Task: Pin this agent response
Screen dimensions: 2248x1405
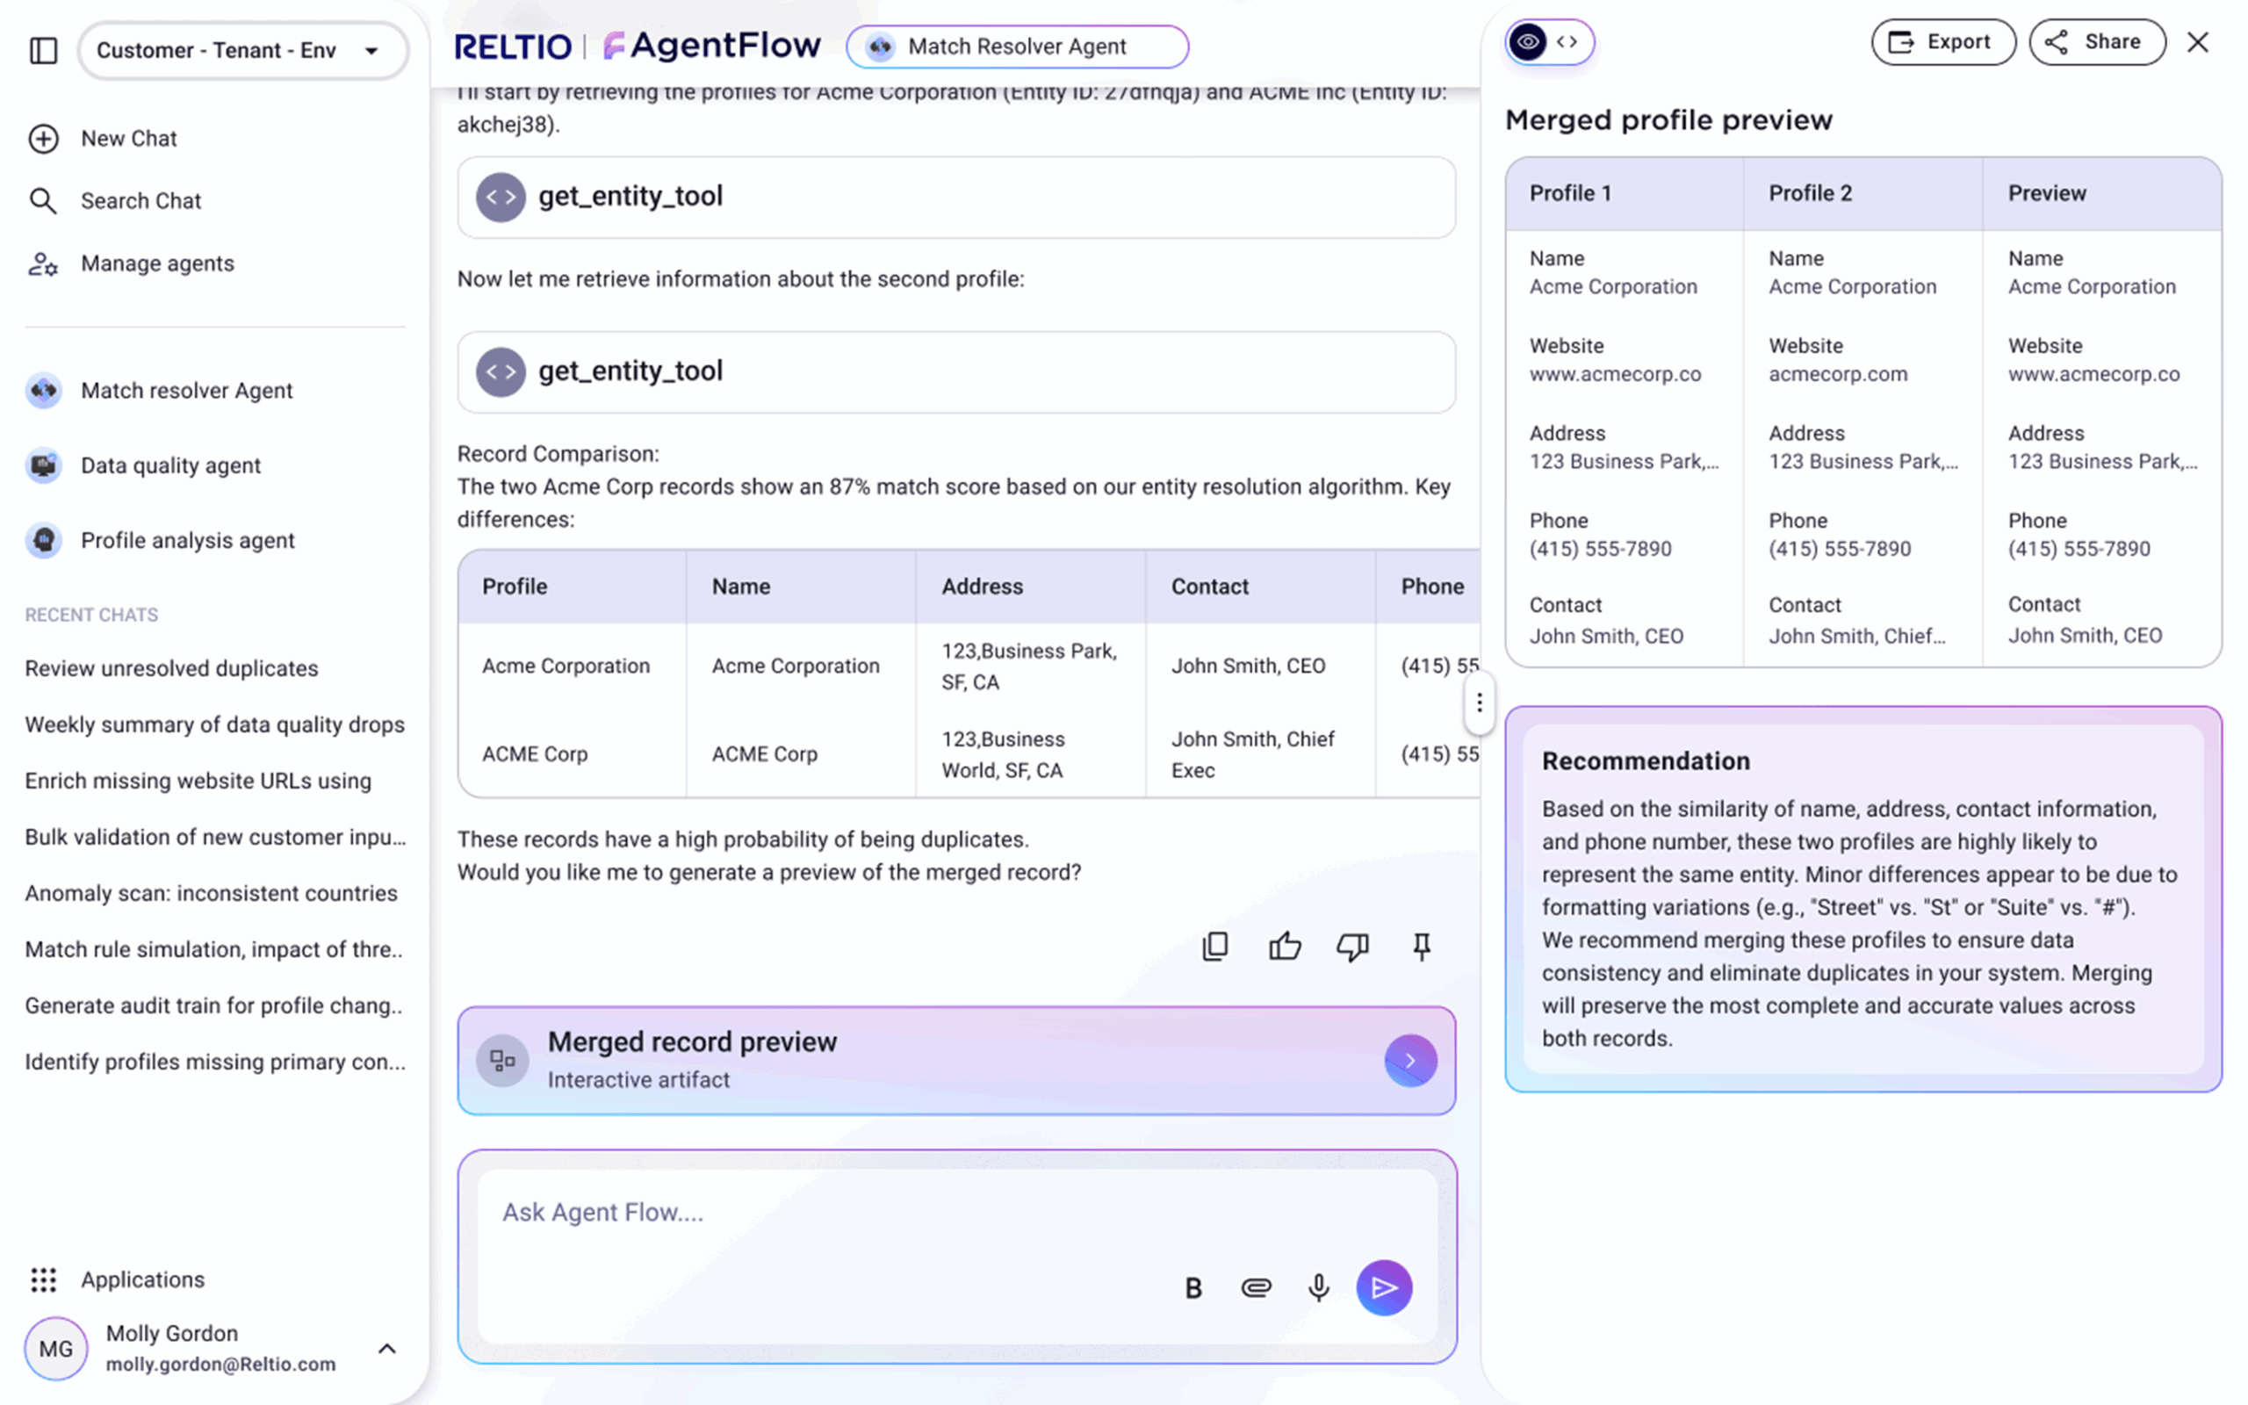Action: (1422, 946)
